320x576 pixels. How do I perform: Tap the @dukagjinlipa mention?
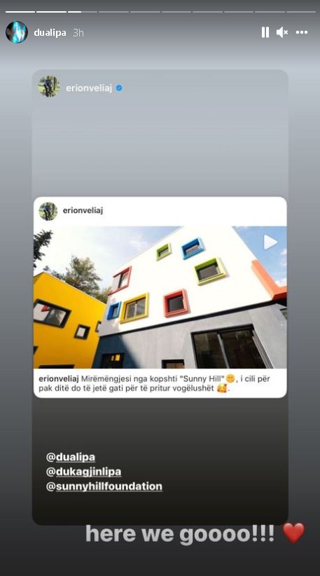pyautogui.click(x=83, y=472)
